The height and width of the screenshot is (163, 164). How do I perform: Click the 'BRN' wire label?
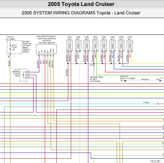tap(46, 62)
